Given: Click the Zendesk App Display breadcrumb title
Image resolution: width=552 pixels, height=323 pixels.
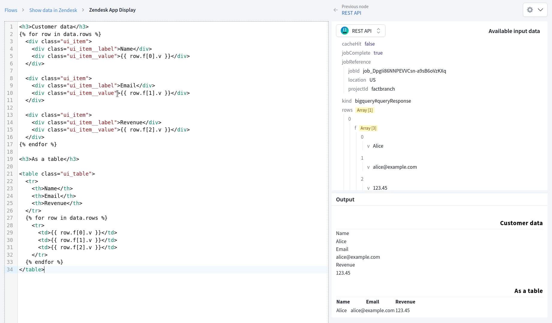Looking at the screenshot, I should pyautogui.click(x=112, y=10).
